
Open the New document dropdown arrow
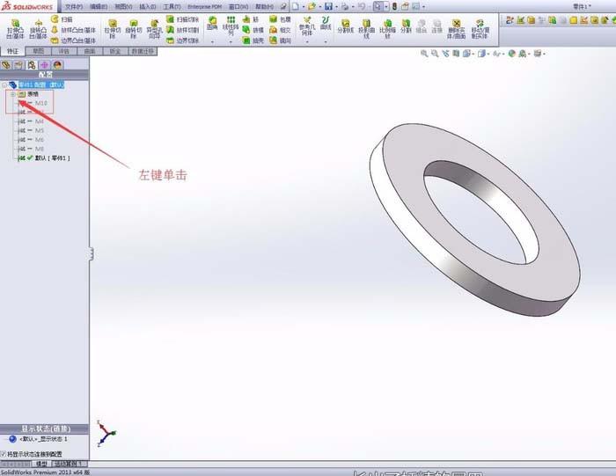point(304,7)
